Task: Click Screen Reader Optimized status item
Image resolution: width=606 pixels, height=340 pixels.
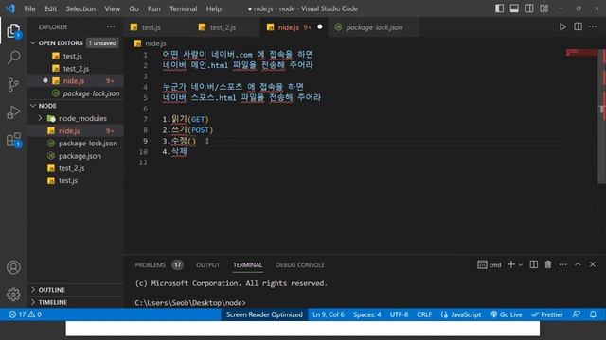Action: 264,314
